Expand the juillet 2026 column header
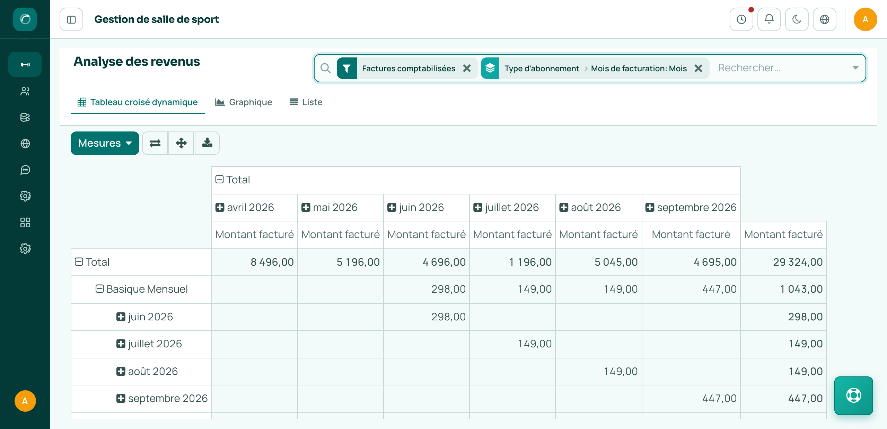 [477, 208]
